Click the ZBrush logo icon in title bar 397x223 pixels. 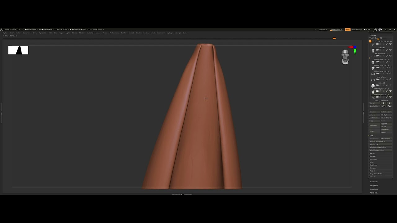pos(2,29)
